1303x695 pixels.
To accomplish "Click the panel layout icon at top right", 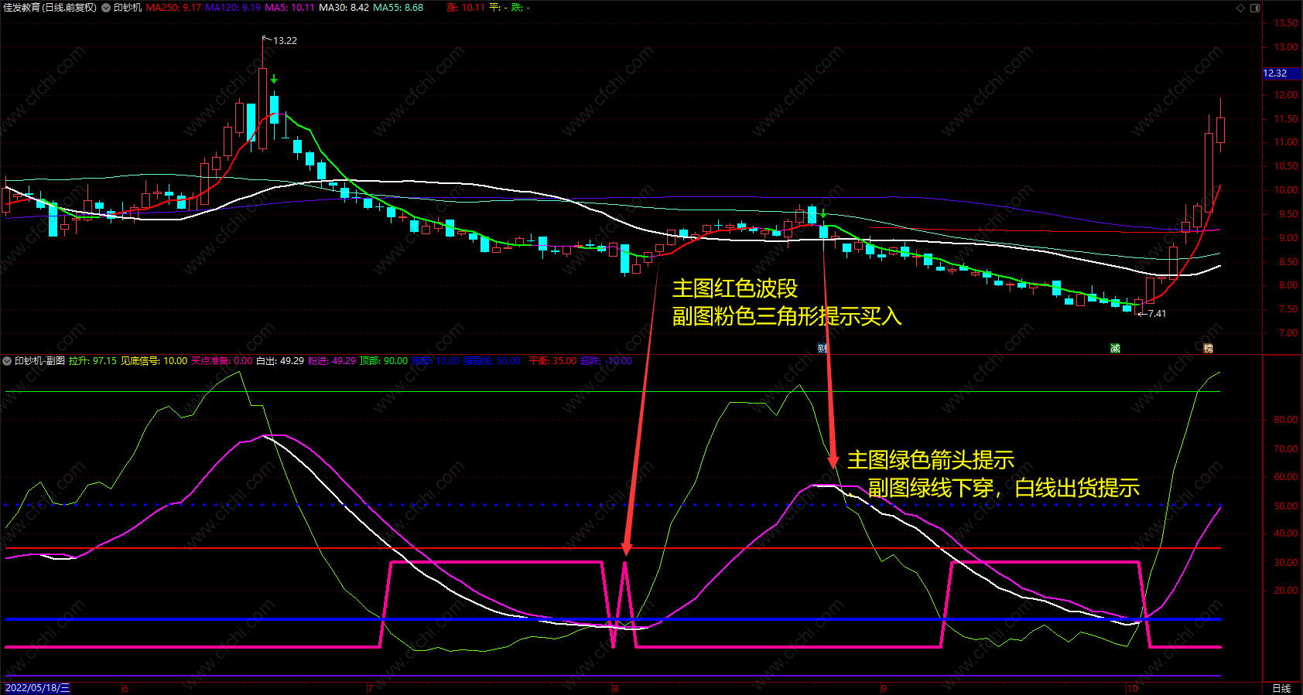I will (1255, 8).
